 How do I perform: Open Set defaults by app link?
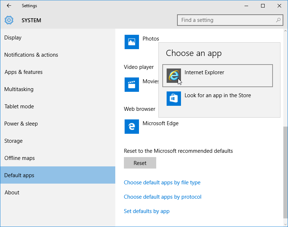click(147, 211)
